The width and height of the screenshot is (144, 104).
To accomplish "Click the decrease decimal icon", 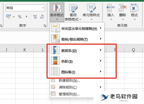I will pyautogui.click(x=42, y=17).
